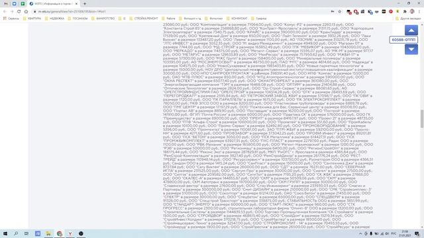Open the saved passwords key icon

click(333, 12)
